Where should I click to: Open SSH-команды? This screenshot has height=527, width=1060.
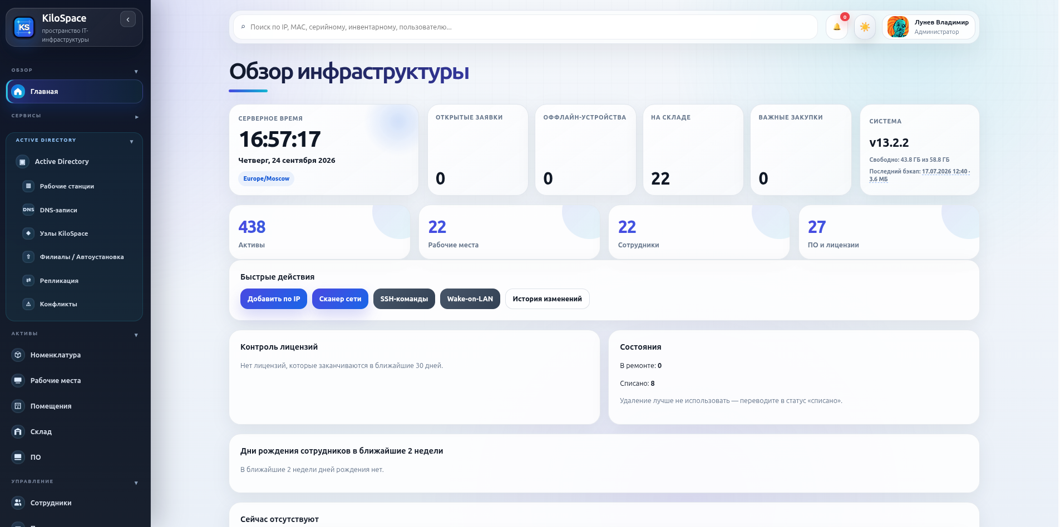404,299
